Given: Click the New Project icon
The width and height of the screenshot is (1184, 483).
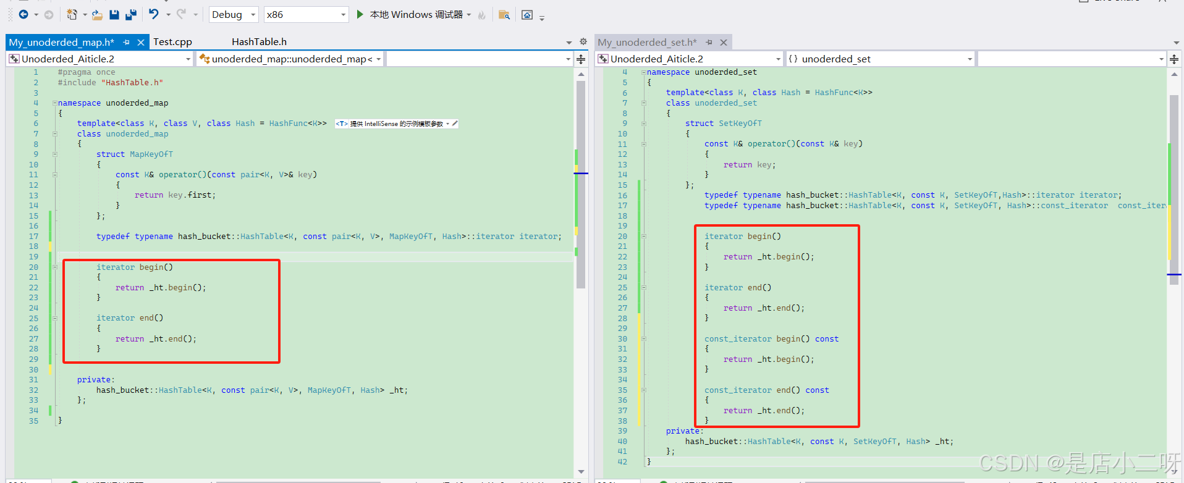Looking at the screenshot, I should pyautogui.click(x=72, y=14).
